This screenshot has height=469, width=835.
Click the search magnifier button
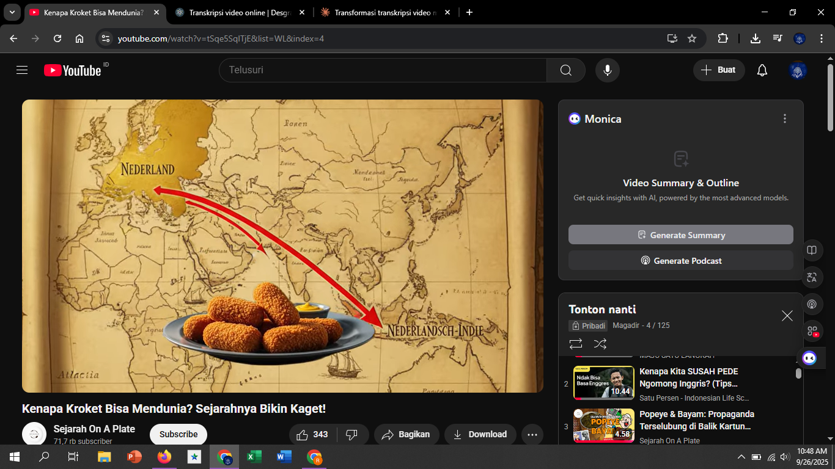[x=565, y=70]
